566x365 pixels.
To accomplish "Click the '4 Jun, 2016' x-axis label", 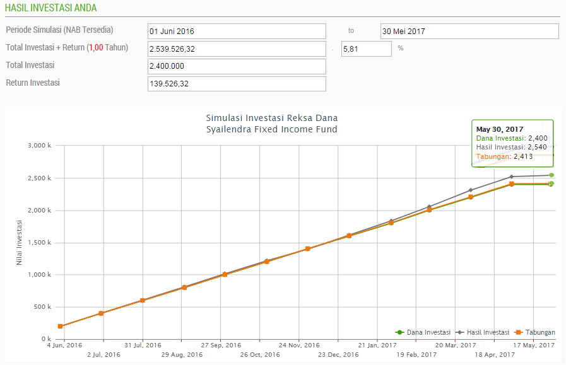I will pos(64,345).
